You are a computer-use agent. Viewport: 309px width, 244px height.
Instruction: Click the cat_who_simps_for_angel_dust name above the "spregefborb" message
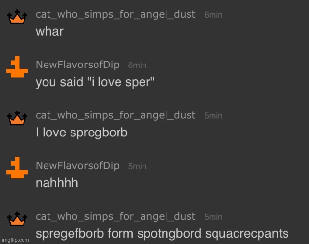116,217
